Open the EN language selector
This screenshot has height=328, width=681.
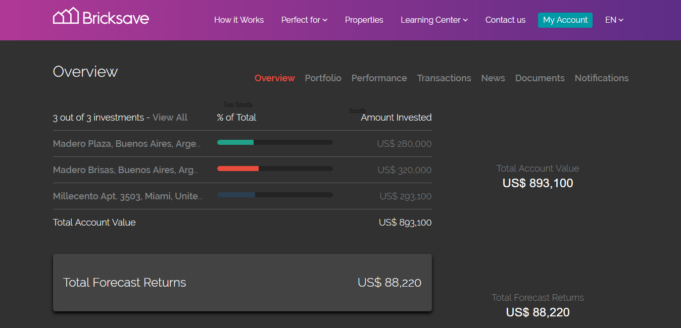[x=613, y=20]
